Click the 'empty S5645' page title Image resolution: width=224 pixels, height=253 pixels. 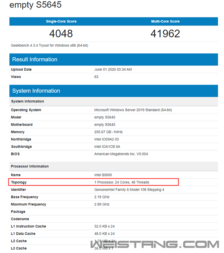point(35,5)
